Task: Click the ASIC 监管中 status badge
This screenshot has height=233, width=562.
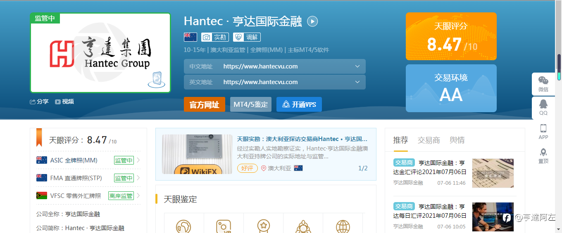Action: click(124, 160)
